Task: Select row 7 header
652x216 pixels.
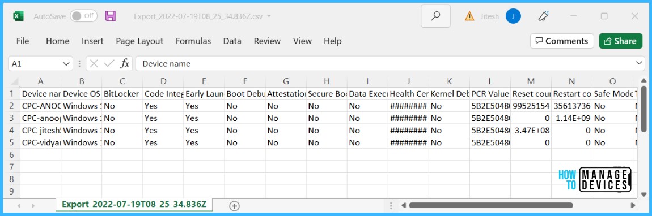Action: click(x=12, y=167)
